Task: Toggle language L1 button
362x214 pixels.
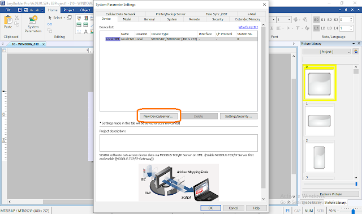Action: pos(316,28)
